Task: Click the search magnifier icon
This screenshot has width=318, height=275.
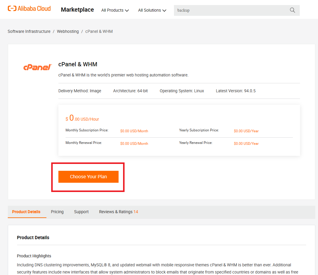Action: pyautogui.click(x=292, y=10)
